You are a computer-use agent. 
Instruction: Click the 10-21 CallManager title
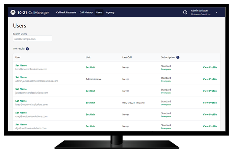[33, 12]
